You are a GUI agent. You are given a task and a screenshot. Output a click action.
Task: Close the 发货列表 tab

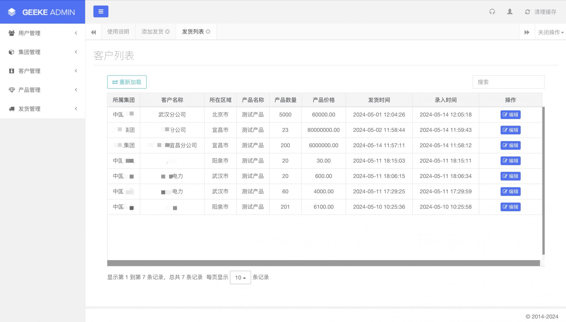(208, 32)
